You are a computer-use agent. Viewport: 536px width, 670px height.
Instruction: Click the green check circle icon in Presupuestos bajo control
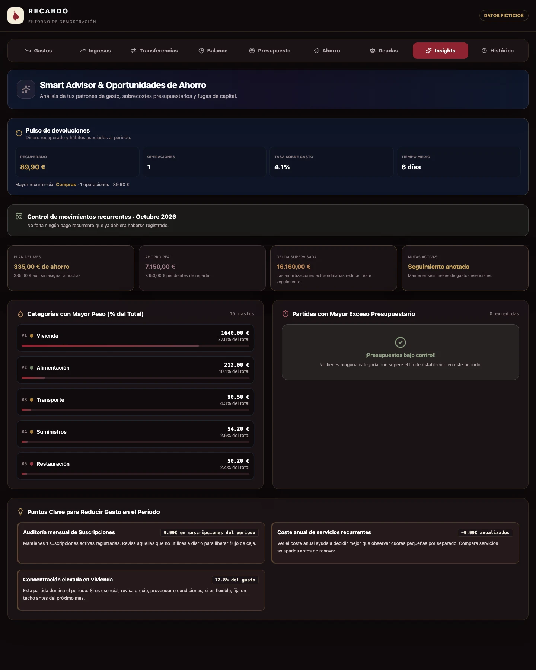click(401, 342)
